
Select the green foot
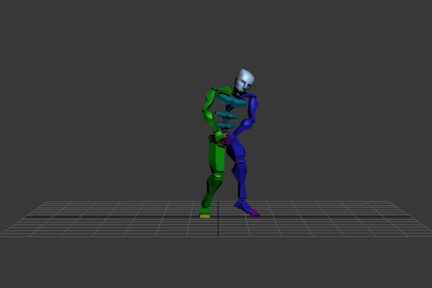(x=205, y=211)
